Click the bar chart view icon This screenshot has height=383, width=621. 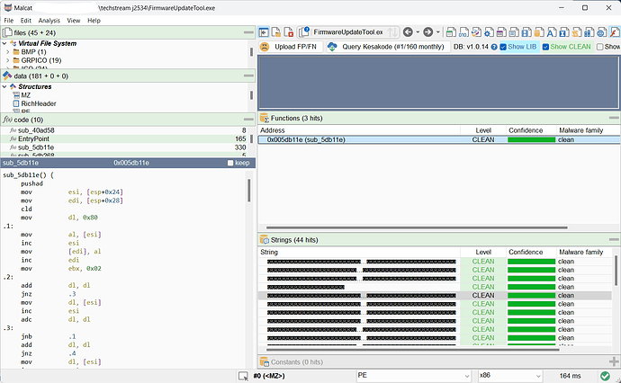(x=589, y=32)
